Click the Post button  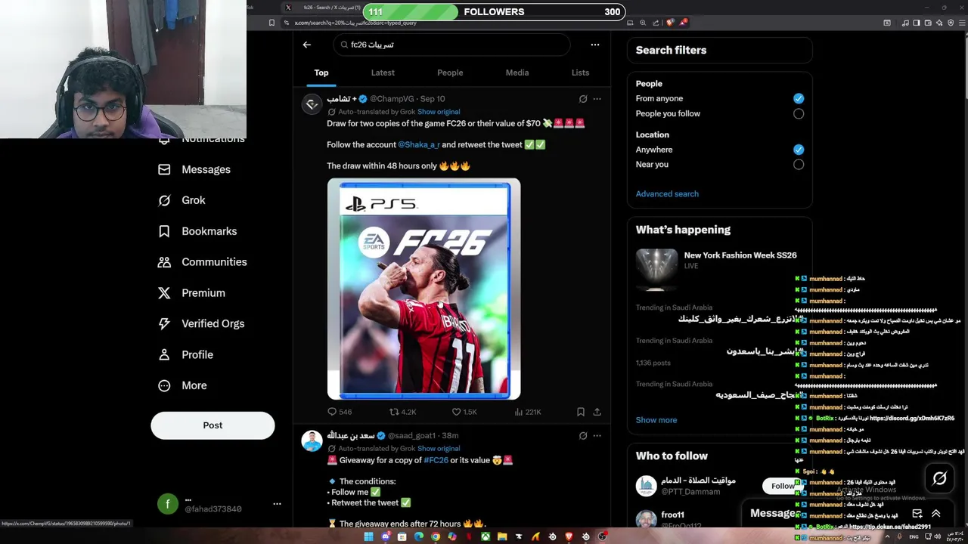pos(213,425)
